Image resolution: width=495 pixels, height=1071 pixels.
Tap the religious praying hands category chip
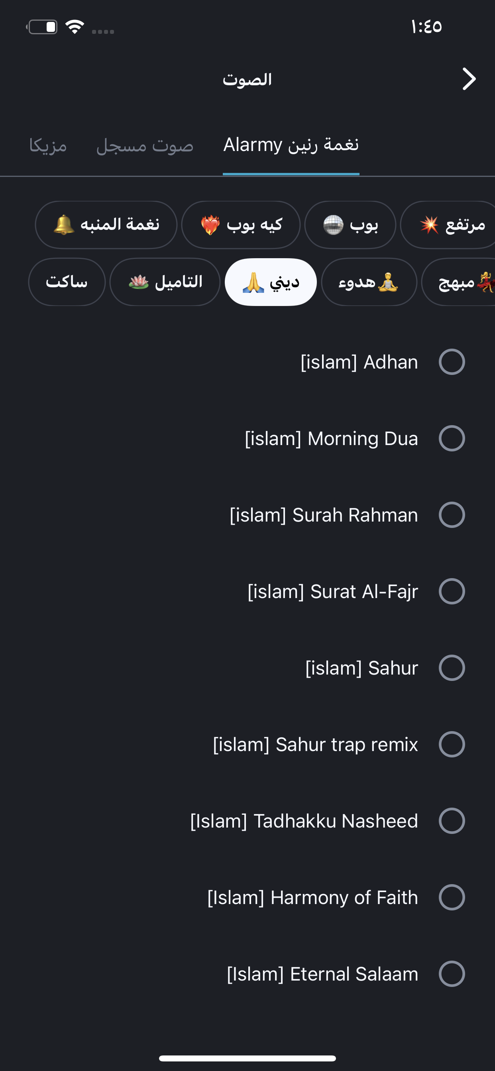coord(270,282)
